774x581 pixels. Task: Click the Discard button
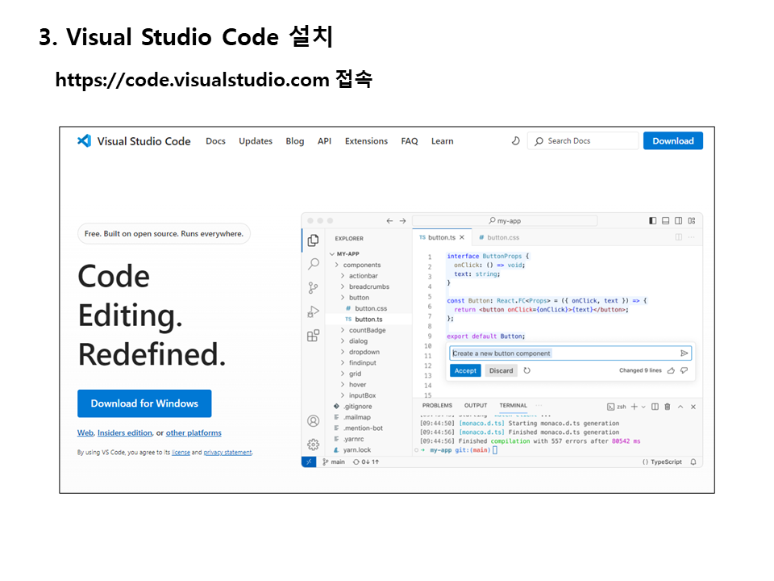coord(501,370)
